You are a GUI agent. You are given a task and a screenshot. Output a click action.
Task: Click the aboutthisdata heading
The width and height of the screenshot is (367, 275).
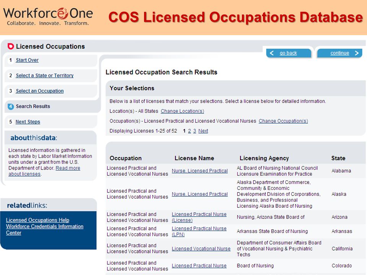click(x=34, y=138)
